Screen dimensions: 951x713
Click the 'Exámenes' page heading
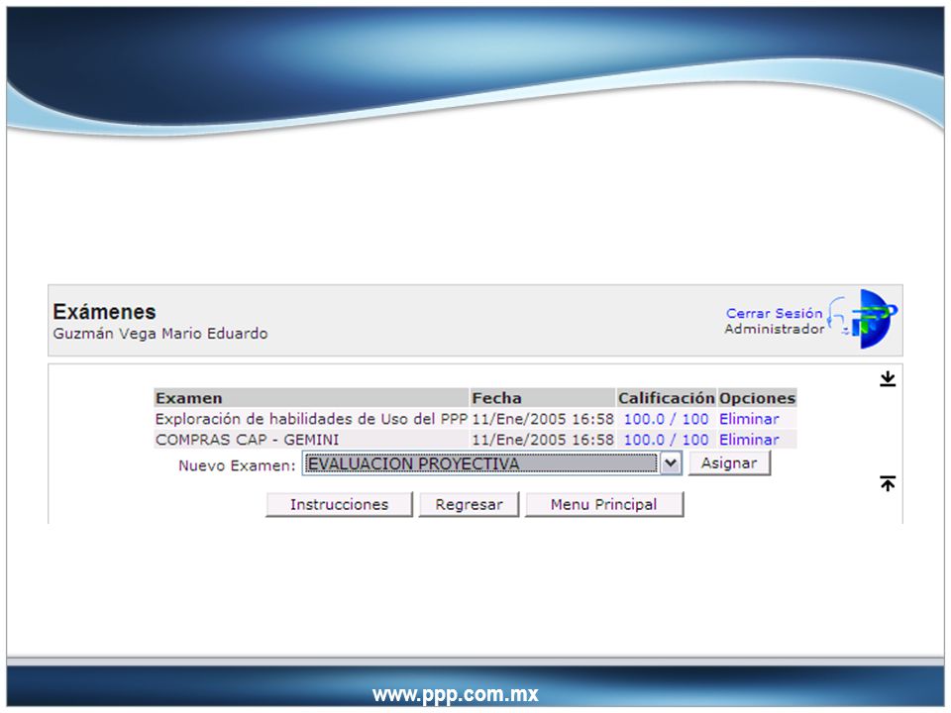tap(104, 312)
